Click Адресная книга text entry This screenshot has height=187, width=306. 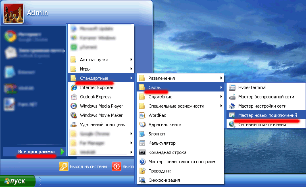coord(165,125)
